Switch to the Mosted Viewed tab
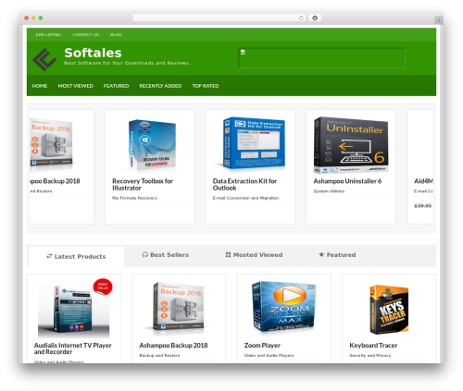463x391 pixels. (x=254, y=255)
